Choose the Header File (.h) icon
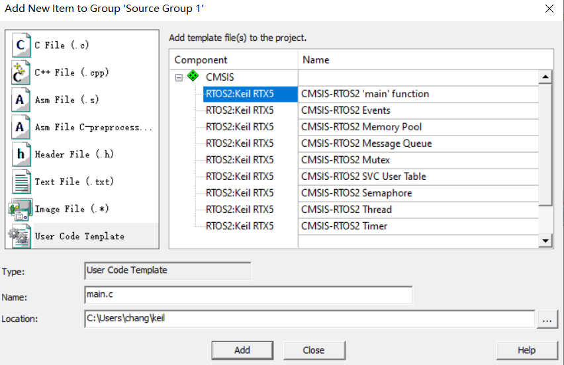Viewport: 564px width, 365px height. (x=21, y=154)
